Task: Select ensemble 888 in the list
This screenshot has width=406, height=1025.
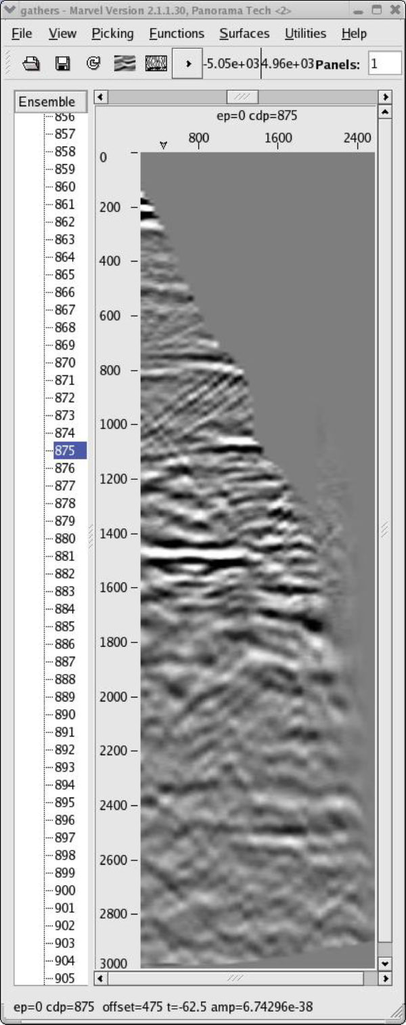Action: pyautogui.click(x=65, y=679)
